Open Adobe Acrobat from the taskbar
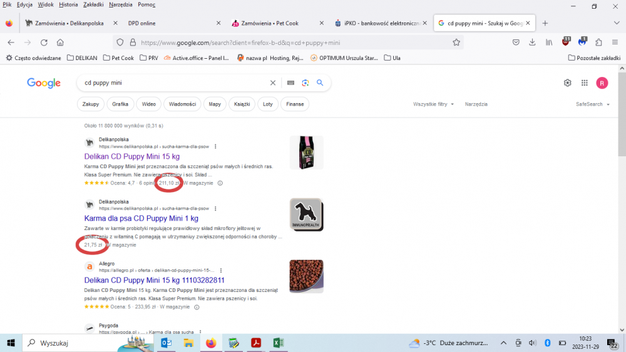Image resolution: width=626 pixels, height=352 pixels. pyautogui.click(x=256, y=343)
